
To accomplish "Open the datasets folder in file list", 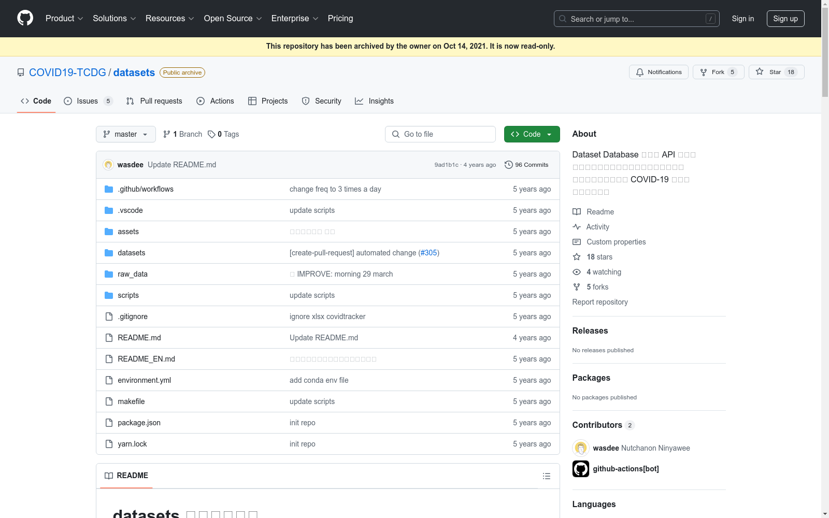I will coord(131,253).
